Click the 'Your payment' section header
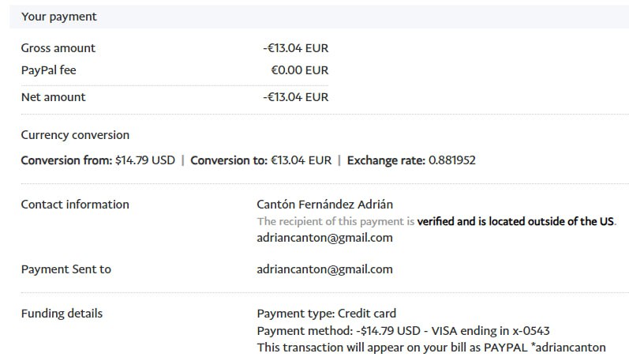Viewport: 629px width, 361px height. click(x=59, y=16)
